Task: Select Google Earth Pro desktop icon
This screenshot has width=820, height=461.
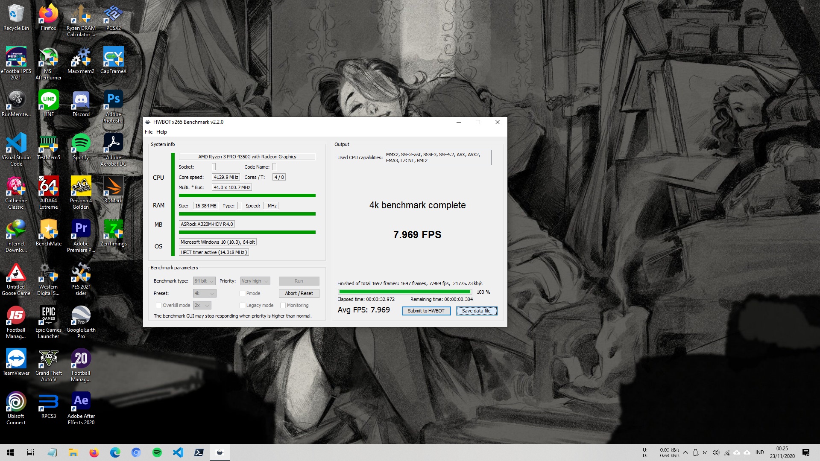Action: [81, 322]
